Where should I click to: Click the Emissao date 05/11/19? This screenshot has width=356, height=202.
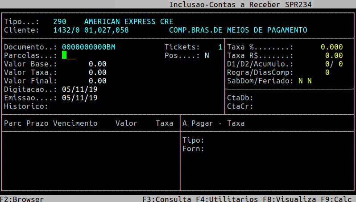80,98
